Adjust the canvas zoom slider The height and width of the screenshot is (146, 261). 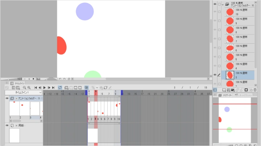pos(12,79)
